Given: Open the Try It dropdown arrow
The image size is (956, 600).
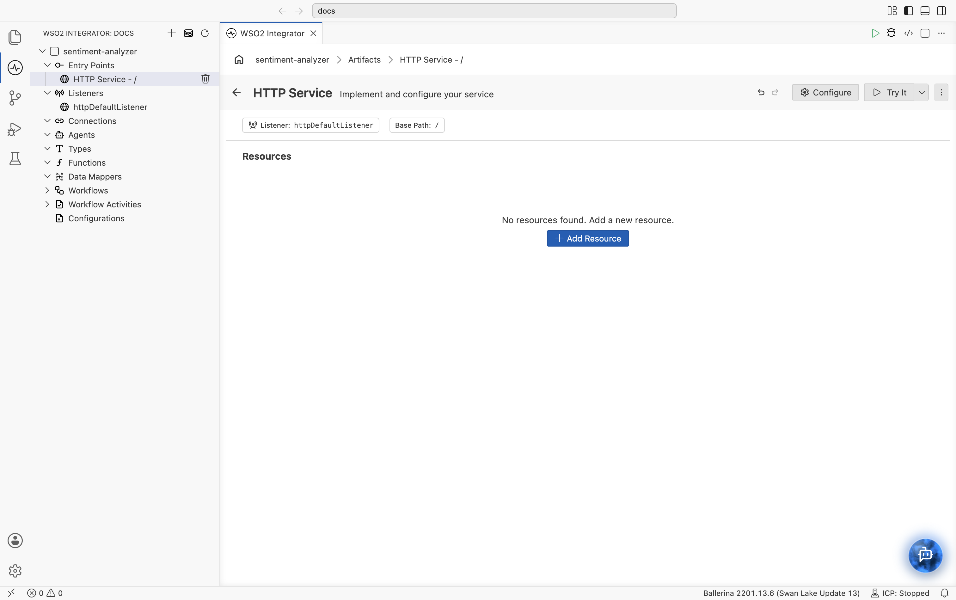Looking at the screenshot, I should pyautogui.click(x=922, y=92).
